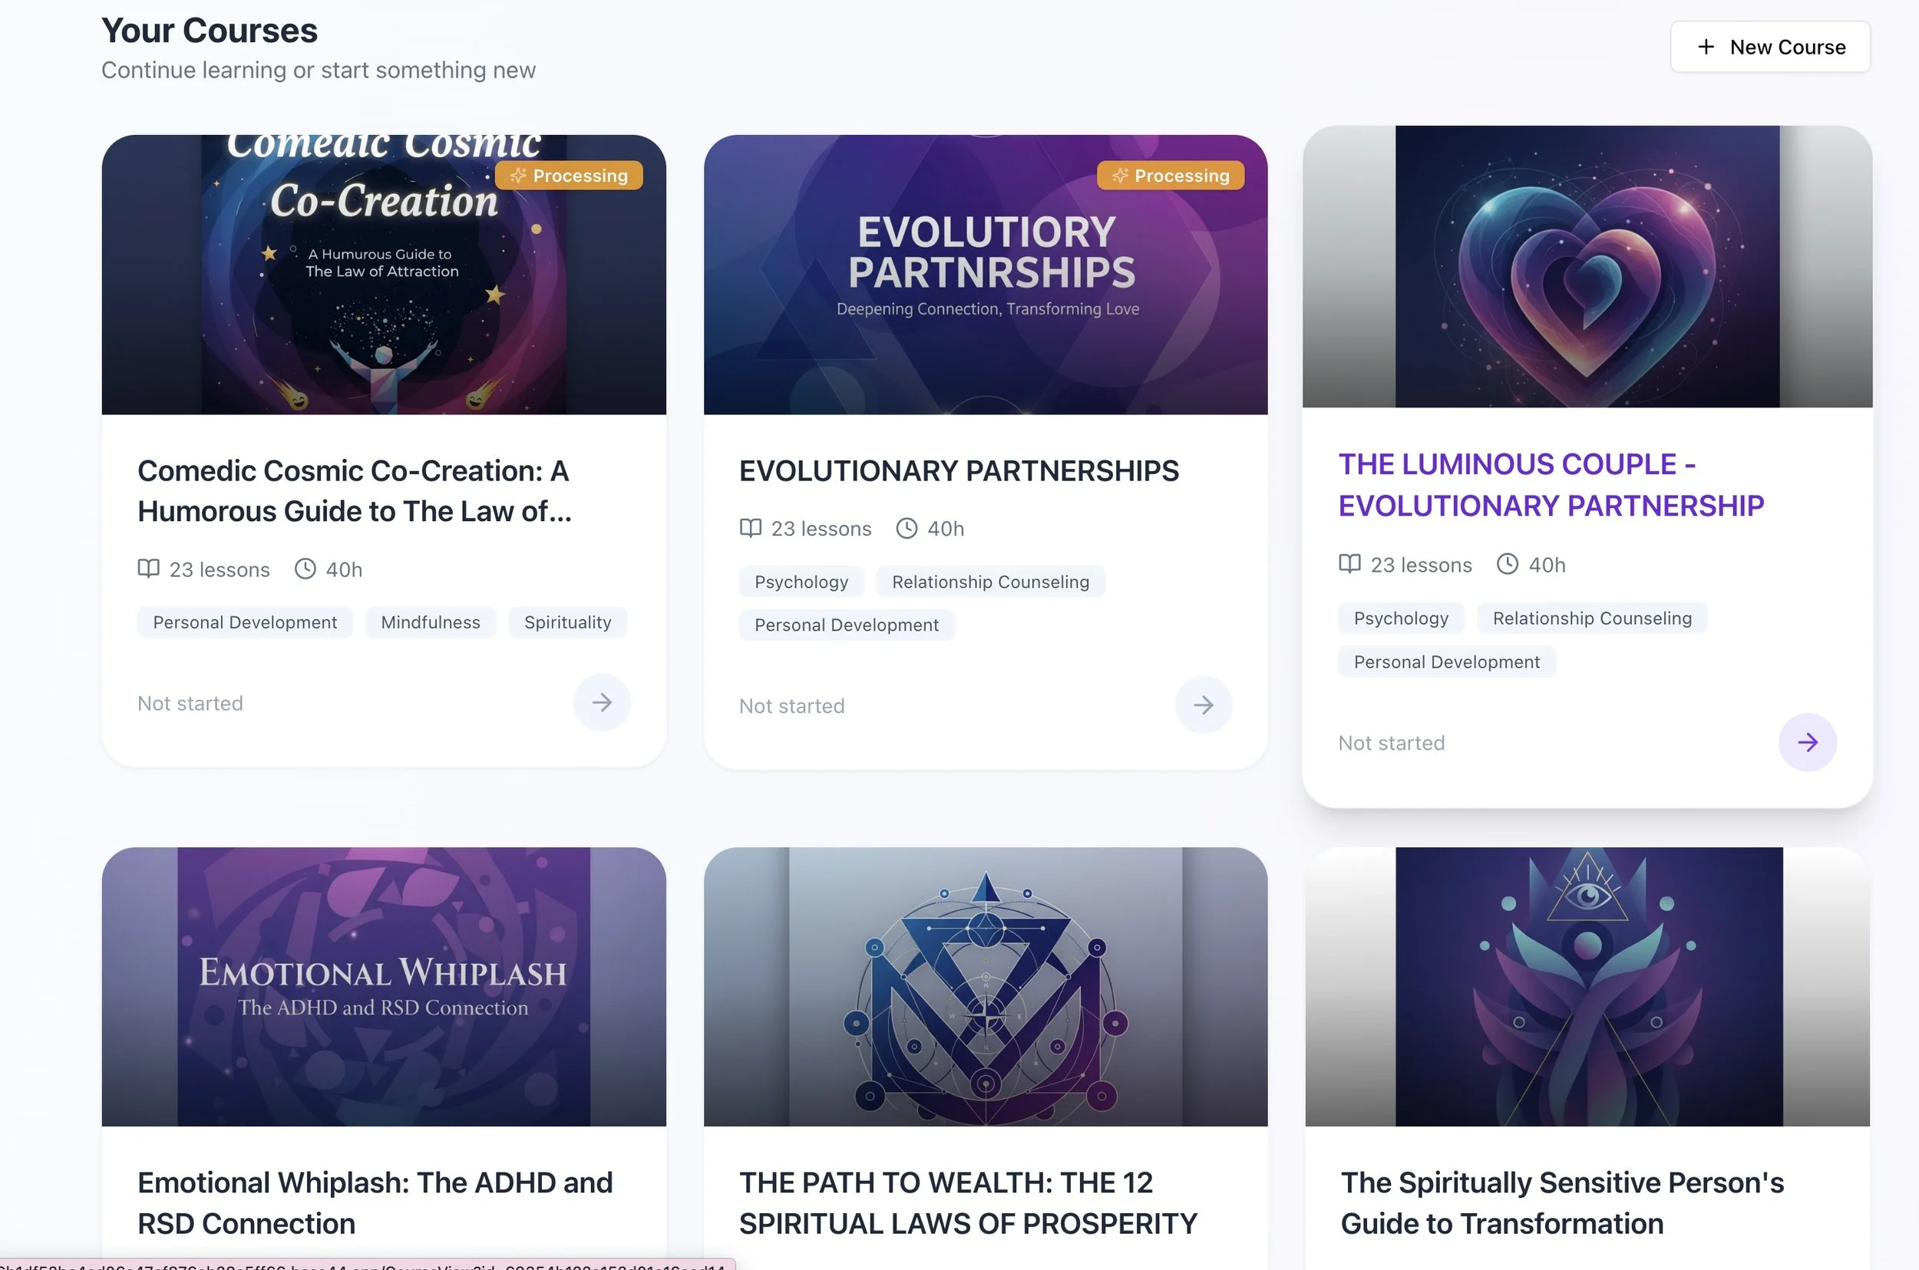Click Processing badge on Comedic Cosmic cover
1919x1270 pixels.
tap(569, 176)
